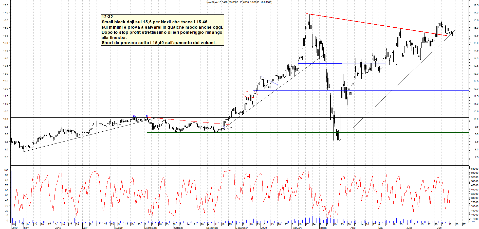Click the note line 'sui minimi e prova a salvarsi'
This screenshot has width=479, height=229.
[x=162, y=27]
